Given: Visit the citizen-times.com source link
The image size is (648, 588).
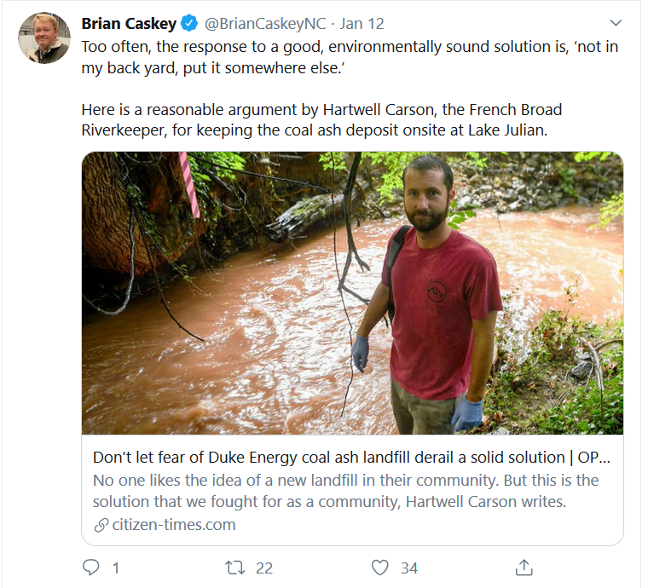Looking at the screenshot, I should coord(173,525).
